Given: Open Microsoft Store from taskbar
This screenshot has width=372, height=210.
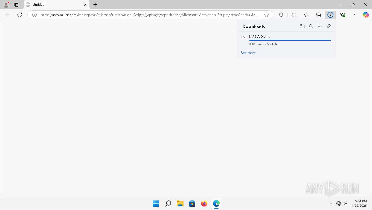Looking at the screenshot, I should coord(192,203).
